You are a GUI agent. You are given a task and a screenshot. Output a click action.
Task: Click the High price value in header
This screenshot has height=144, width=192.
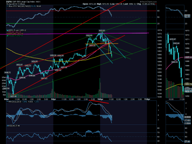pyautogui.click(x=106, y=4)
